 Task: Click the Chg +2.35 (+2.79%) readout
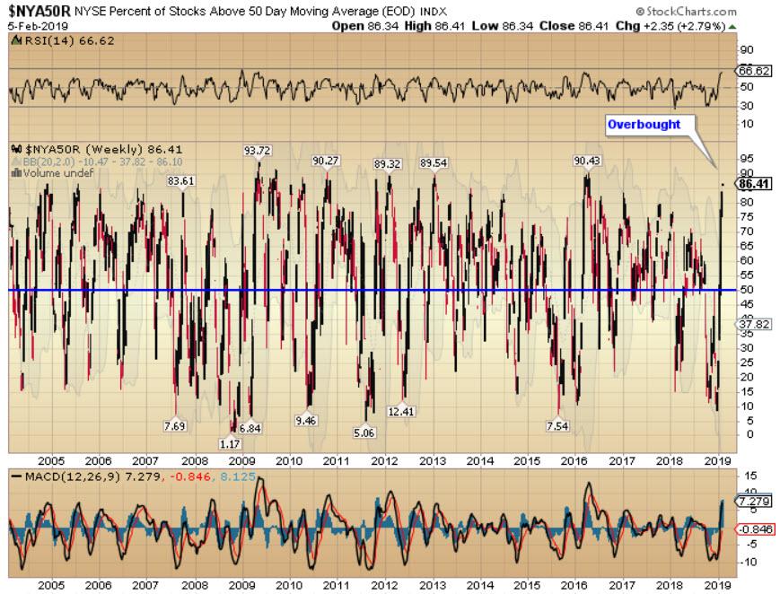point(670,26)
